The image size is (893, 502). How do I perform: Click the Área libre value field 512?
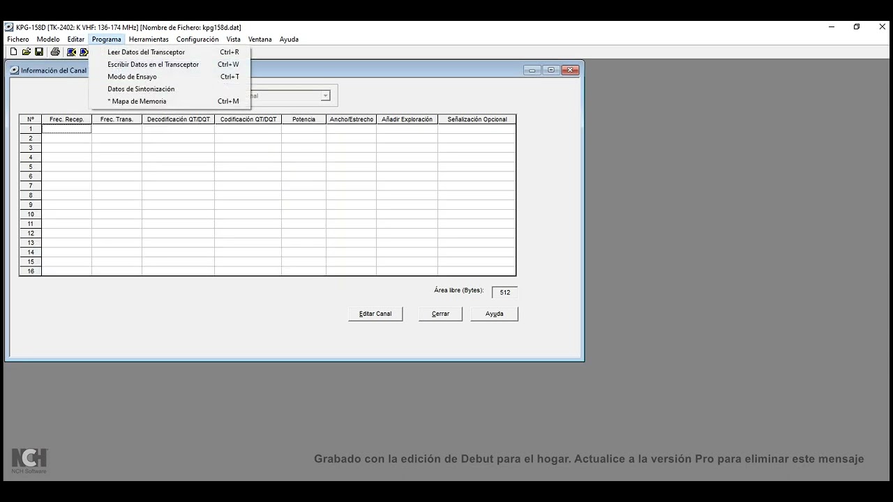[505, 292]
